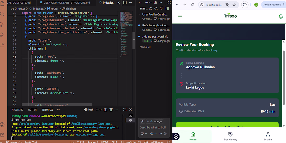The width and height of the screenshot is (286, 143).
Task: Split the editor to the right
Action: pyautogui.click(x=125, y=3)
